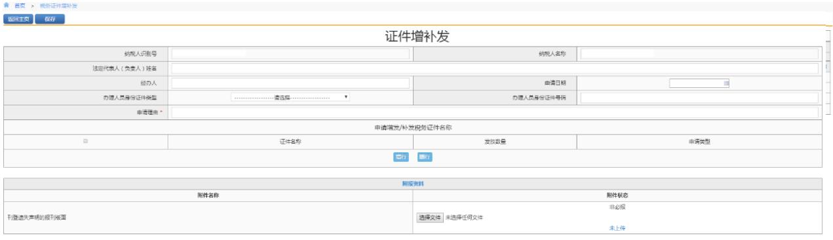Click the 附报资料 section header
The image size is (833, 240).
pyautogui.click(x=413, y=184)
